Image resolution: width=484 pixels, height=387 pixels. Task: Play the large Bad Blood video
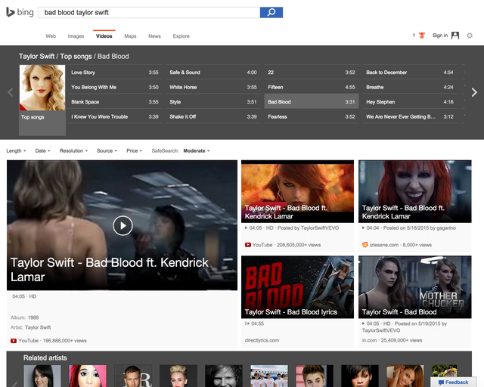(x=123, y=224)
